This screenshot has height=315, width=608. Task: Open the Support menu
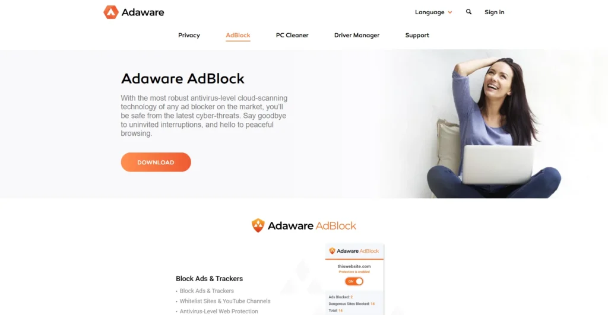pos(417,35)
